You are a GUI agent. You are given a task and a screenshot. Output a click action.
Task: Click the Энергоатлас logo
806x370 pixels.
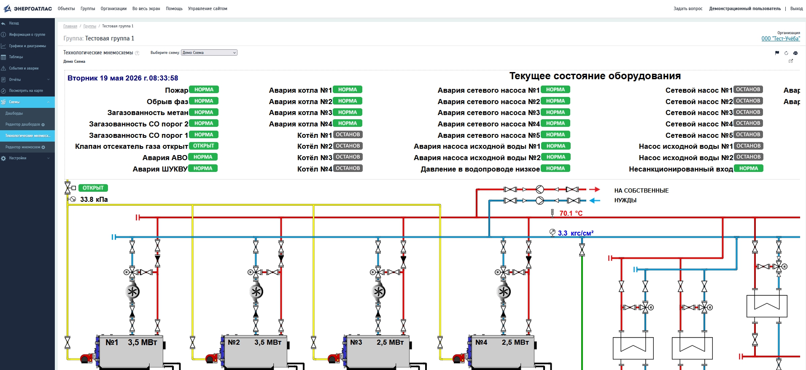point(28,8)
